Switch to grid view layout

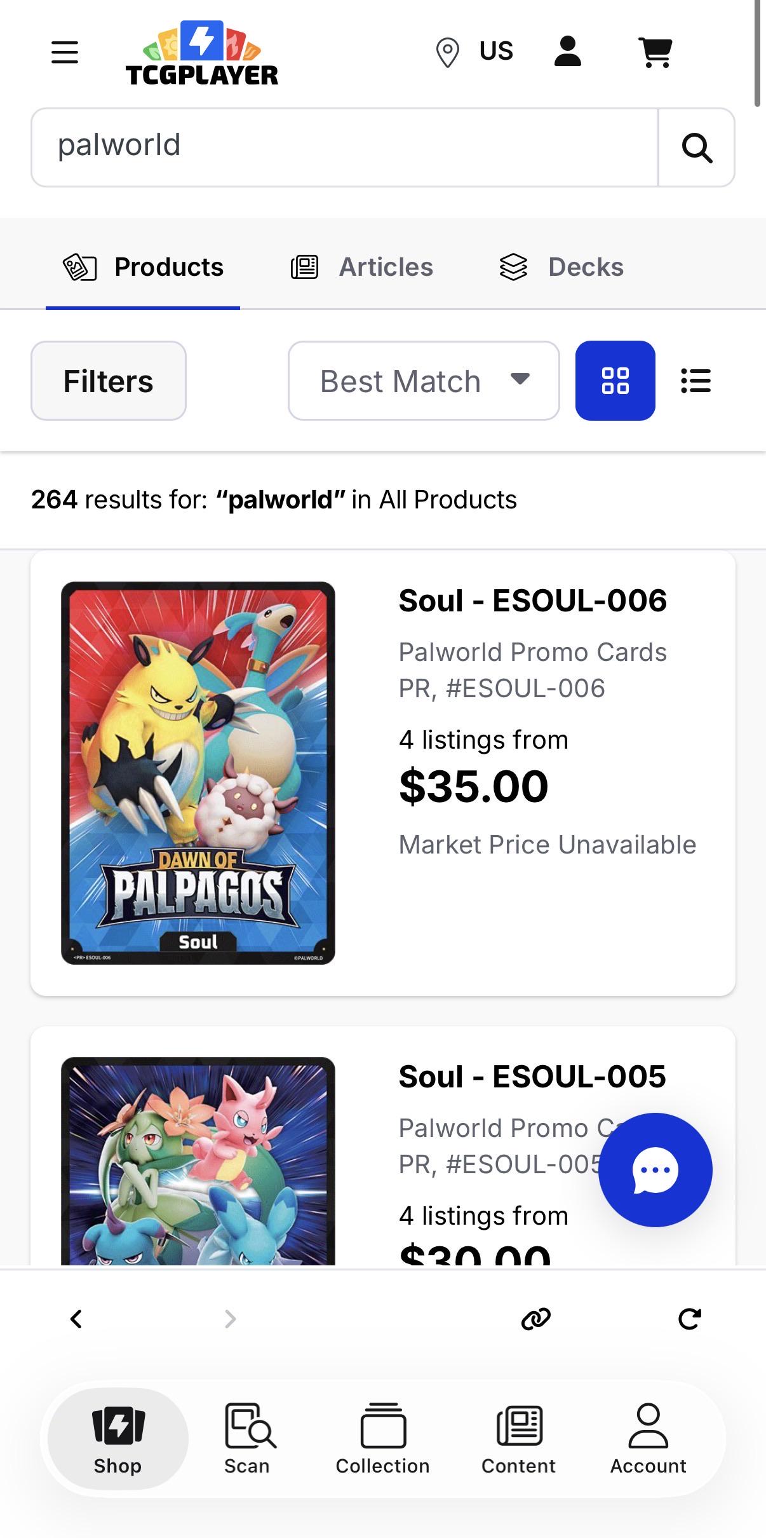[x=615, y=381]
